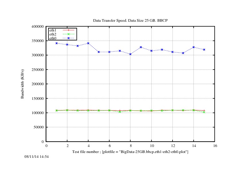Click the lowest eth0 data point at file 8
The width and height of the screenshot is (227, 175).
(x=130, y=54)
